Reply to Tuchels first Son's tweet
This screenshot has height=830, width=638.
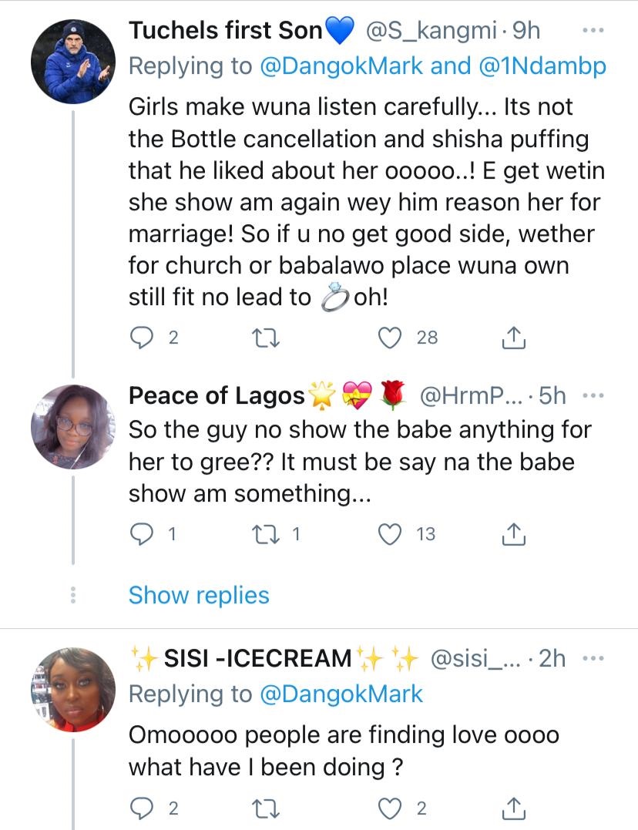coord(142,338)
